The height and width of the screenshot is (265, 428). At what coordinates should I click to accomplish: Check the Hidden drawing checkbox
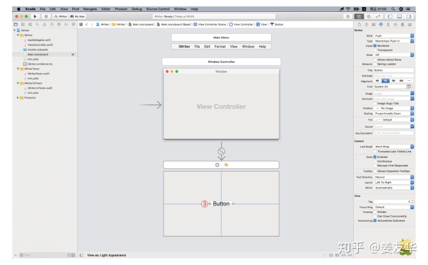[x=374, y=212]
